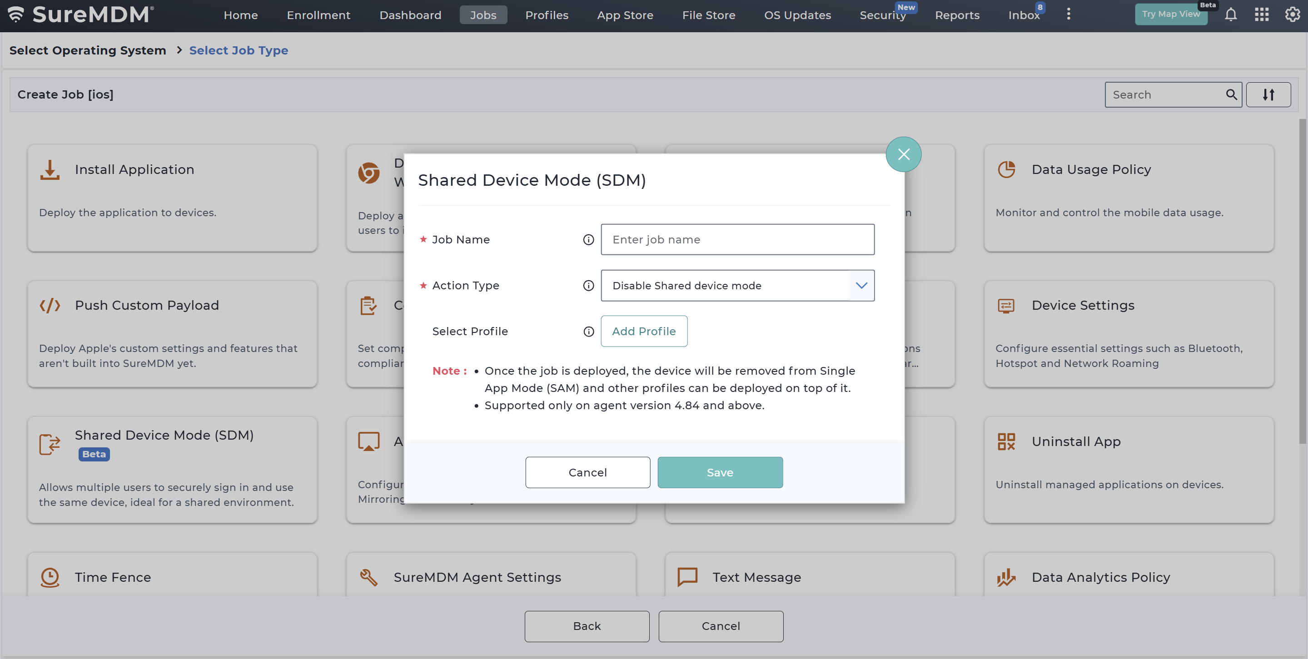Click the Select Operating System breadcrumb
Screen dimensions: 1308x659
tap(87, 50)
